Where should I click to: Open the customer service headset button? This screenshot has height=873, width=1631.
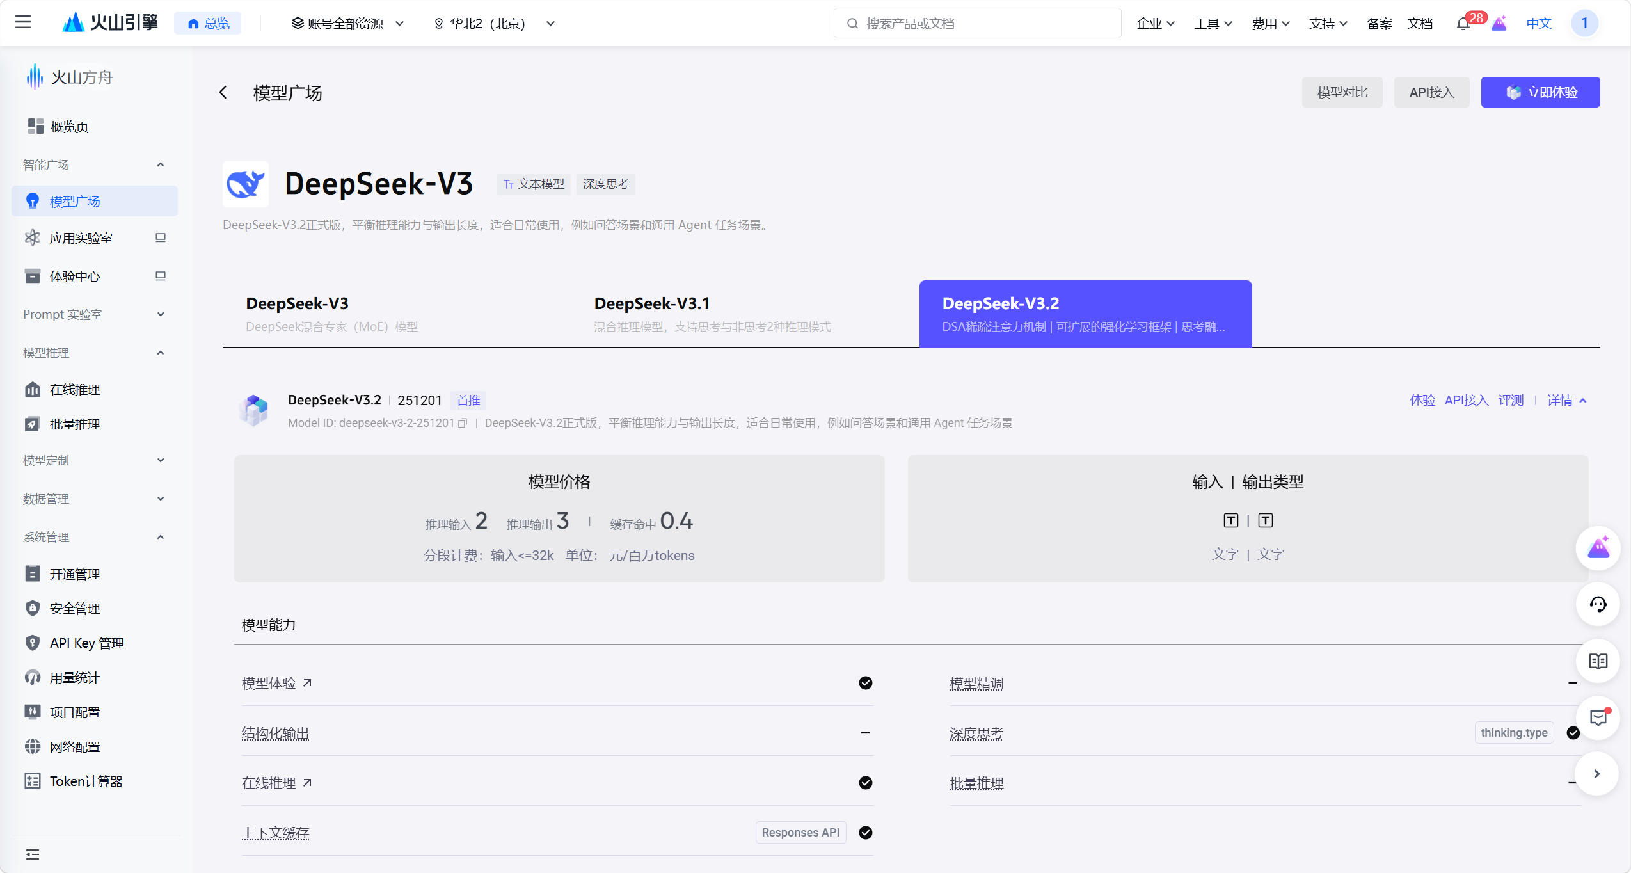[1598, 604]
